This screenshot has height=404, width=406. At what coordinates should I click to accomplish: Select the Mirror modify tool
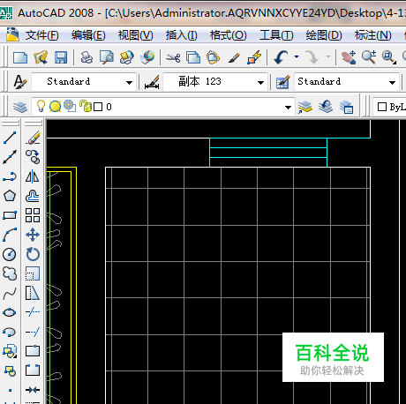point(33,176)
